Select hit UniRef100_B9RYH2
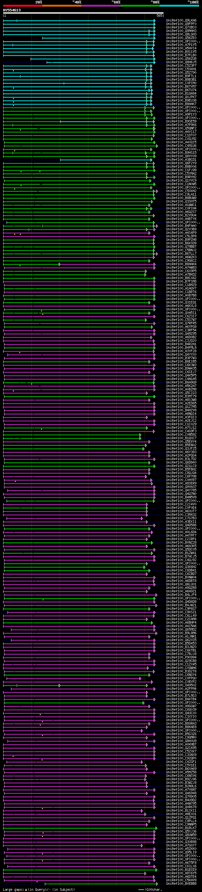 (x=181, y=177)
